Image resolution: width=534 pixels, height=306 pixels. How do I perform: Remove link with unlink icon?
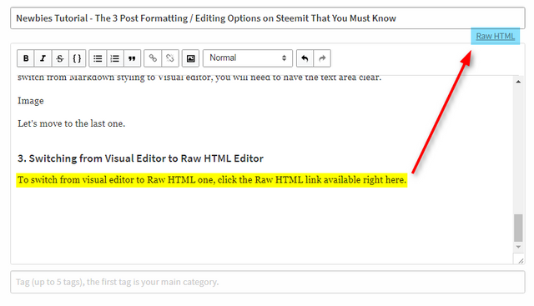click(170, 58)
